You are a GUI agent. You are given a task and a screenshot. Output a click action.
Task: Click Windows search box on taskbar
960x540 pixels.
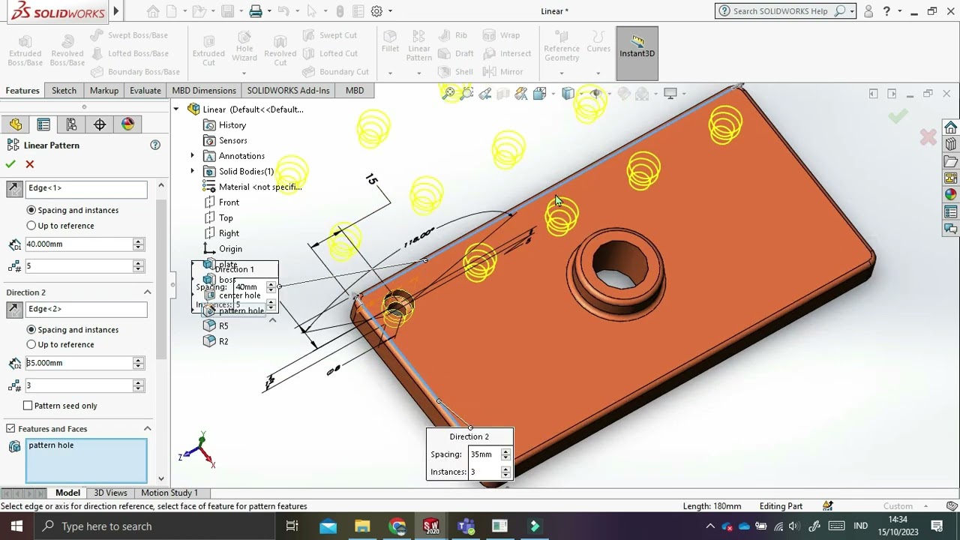coord(156,526)
